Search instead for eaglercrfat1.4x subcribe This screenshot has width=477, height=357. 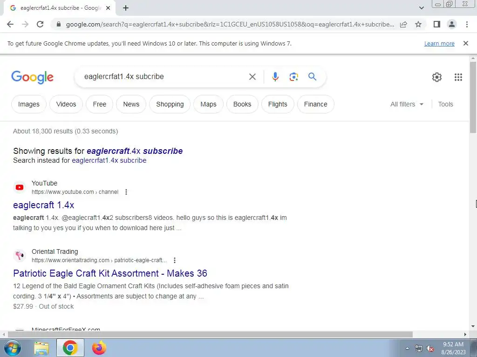109,160
